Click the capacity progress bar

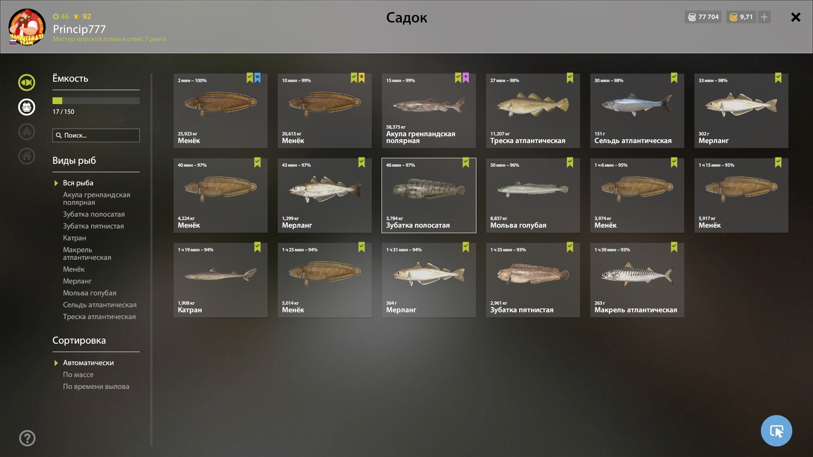coord(96,101)
